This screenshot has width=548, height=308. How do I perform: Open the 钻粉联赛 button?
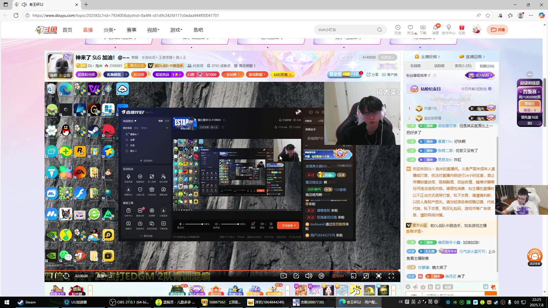[x=282, y=74]
